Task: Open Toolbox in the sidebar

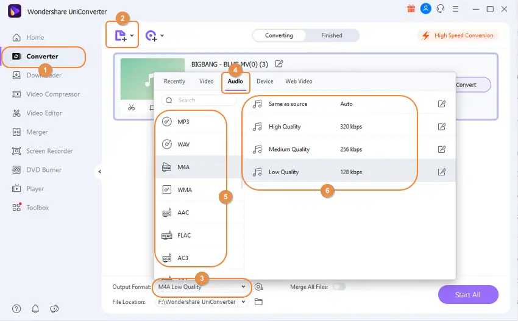Action: (x=30, y=208)
